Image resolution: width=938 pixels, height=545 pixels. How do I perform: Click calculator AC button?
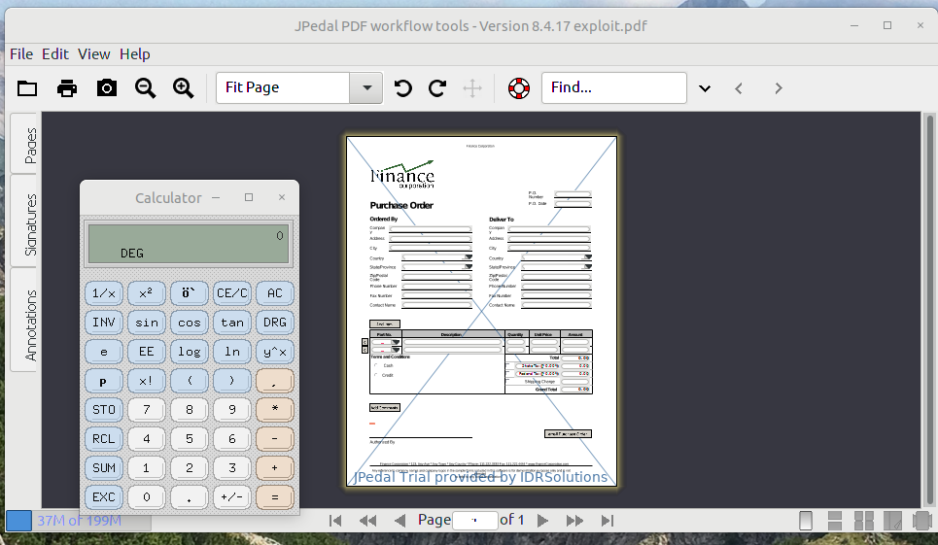[x=274, y=292]
